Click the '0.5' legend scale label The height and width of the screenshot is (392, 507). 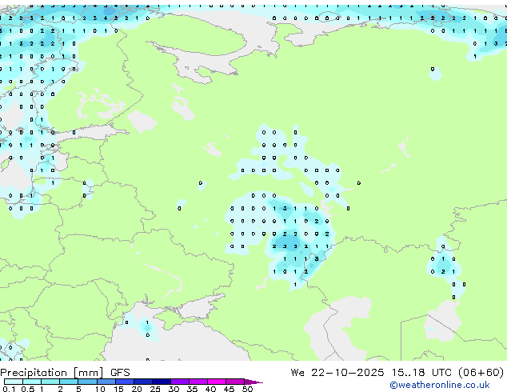tap(28, 389)
